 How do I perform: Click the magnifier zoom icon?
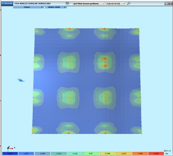point(129,3)
